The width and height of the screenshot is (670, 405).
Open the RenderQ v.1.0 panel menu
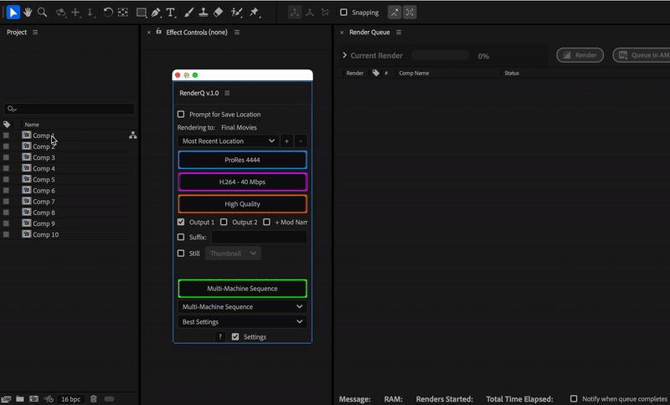coord(227,93)
